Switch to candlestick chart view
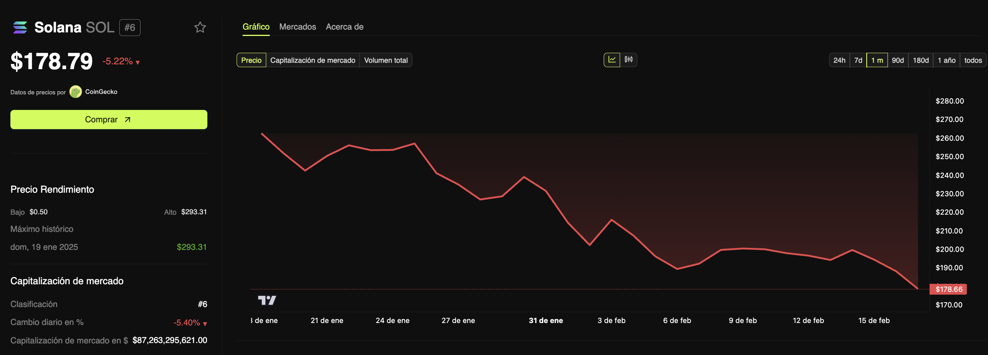Image resolution: width=988 pixels, height=355 pixels. click(629, 60)
